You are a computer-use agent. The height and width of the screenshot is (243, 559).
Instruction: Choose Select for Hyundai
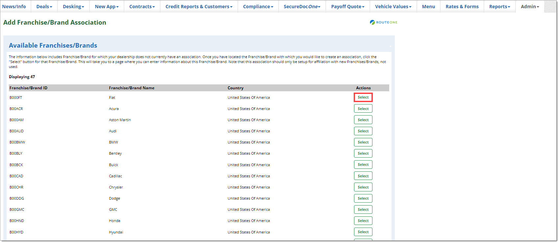363,232
